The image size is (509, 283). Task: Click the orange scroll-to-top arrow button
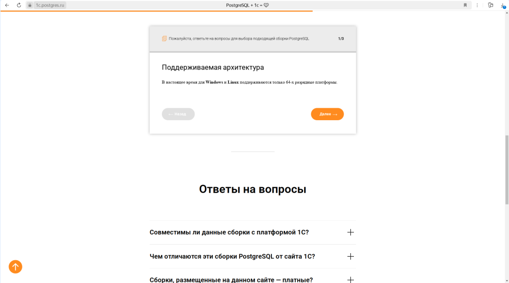tap(15, 267)
